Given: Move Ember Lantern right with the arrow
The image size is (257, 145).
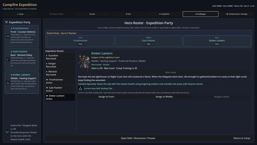Looking at the screenshot, I should (221, 44).
